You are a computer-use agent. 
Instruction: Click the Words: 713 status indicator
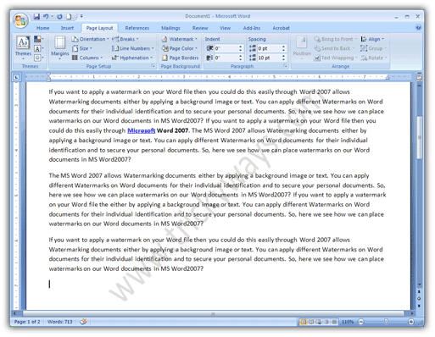point(59,322)
